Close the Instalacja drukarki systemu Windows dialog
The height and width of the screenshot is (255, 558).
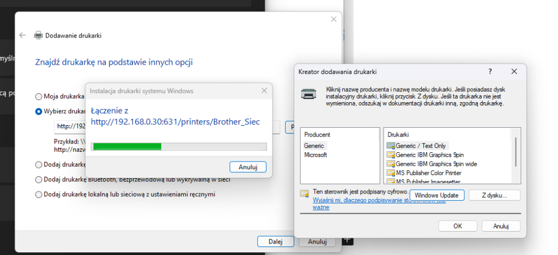[x=264, y=91]
